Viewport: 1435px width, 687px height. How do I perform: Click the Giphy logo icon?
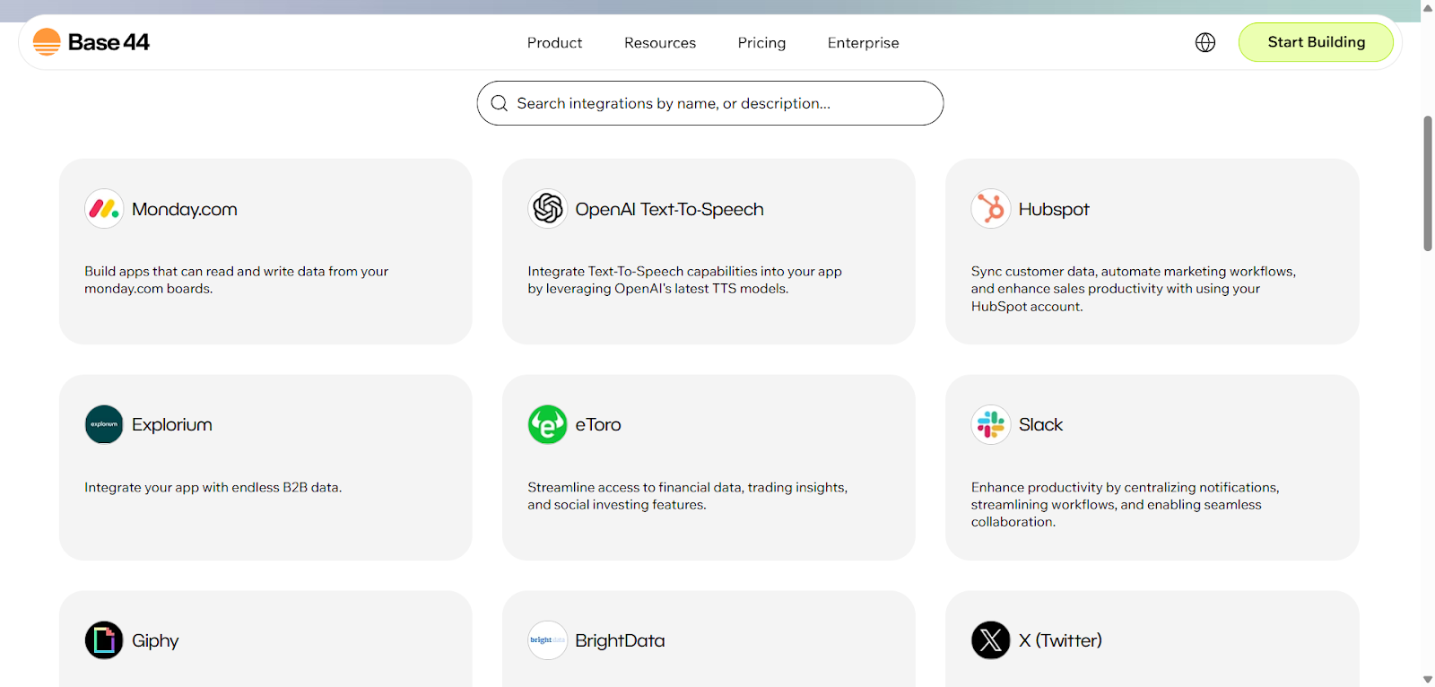104,640
